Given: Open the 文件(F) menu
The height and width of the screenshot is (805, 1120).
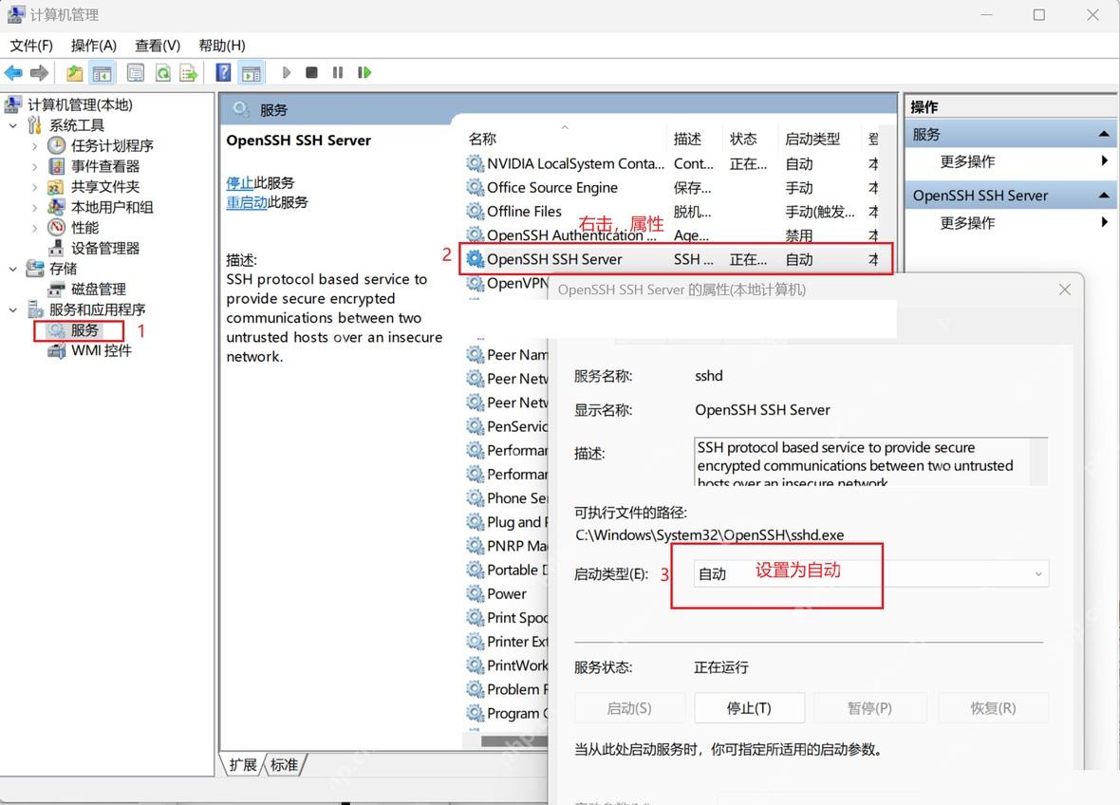Looking at the screenshot, I should click(31, 46).
